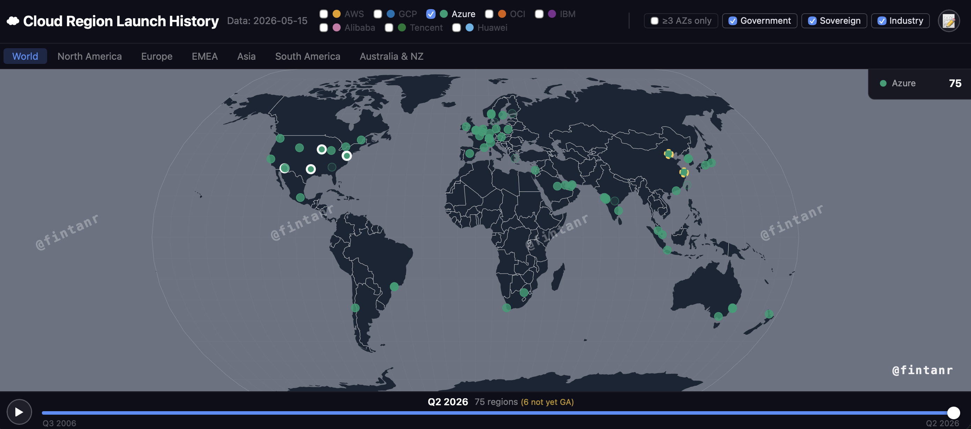Click the cloud logo icon

pyautogui.click(x=13, y=21)
